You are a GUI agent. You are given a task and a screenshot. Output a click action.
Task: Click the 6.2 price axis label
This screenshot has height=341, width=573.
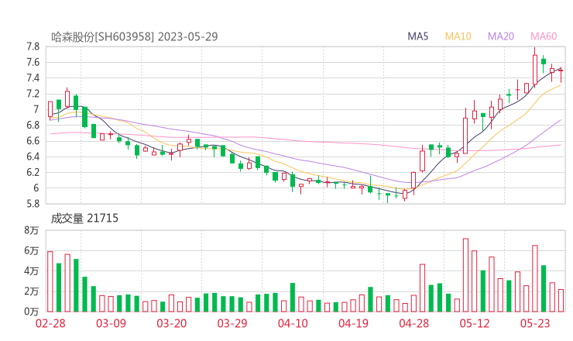pyautogui.click(x=33, y=172)
